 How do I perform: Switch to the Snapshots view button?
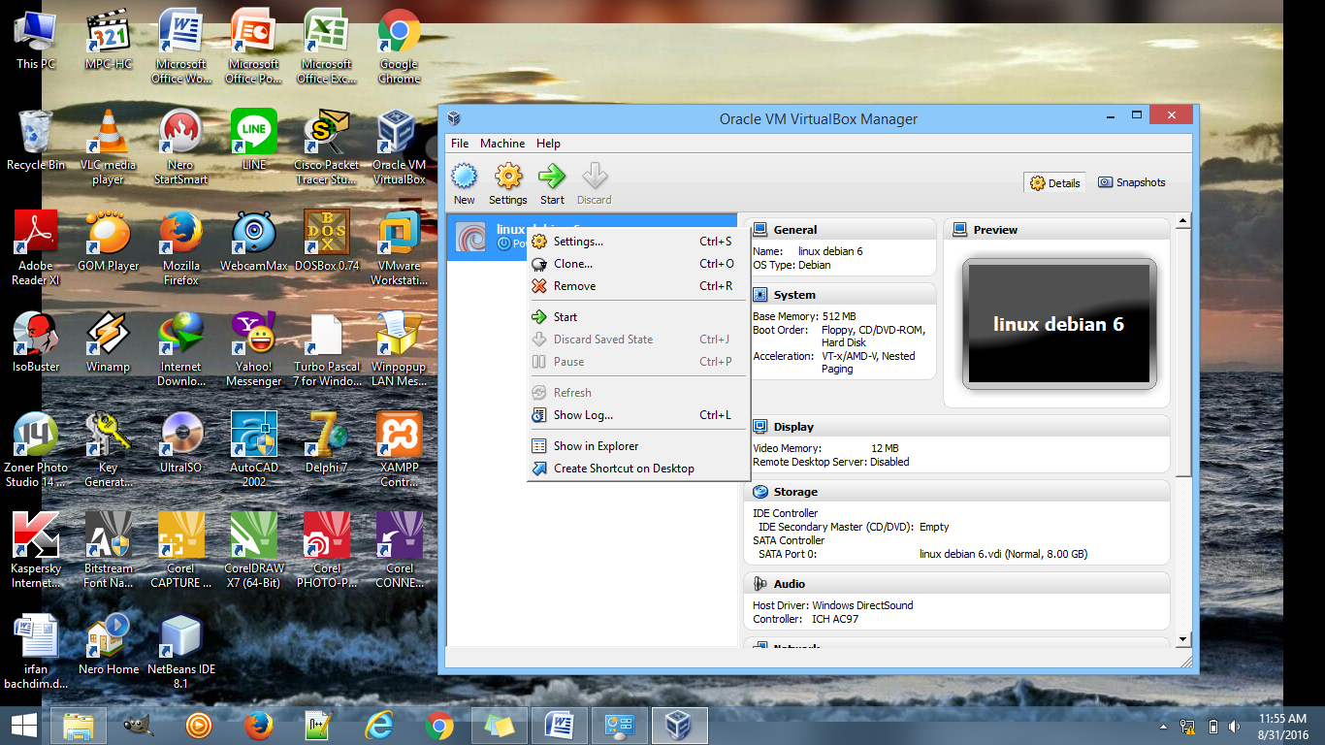coord(1132,182)
